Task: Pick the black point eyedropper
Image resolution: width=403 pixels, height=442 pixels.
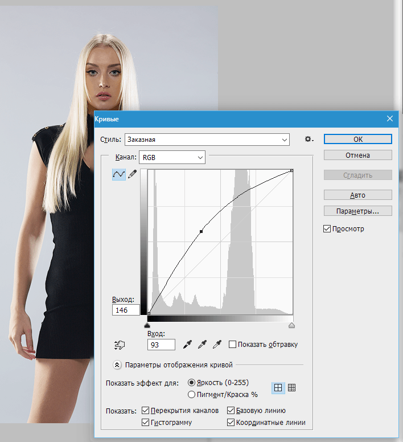Action: point(188,344)
